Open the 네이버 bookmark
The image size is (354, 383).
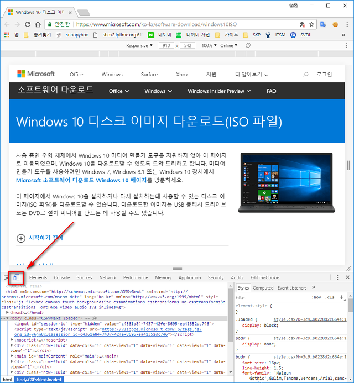[159, 35]
